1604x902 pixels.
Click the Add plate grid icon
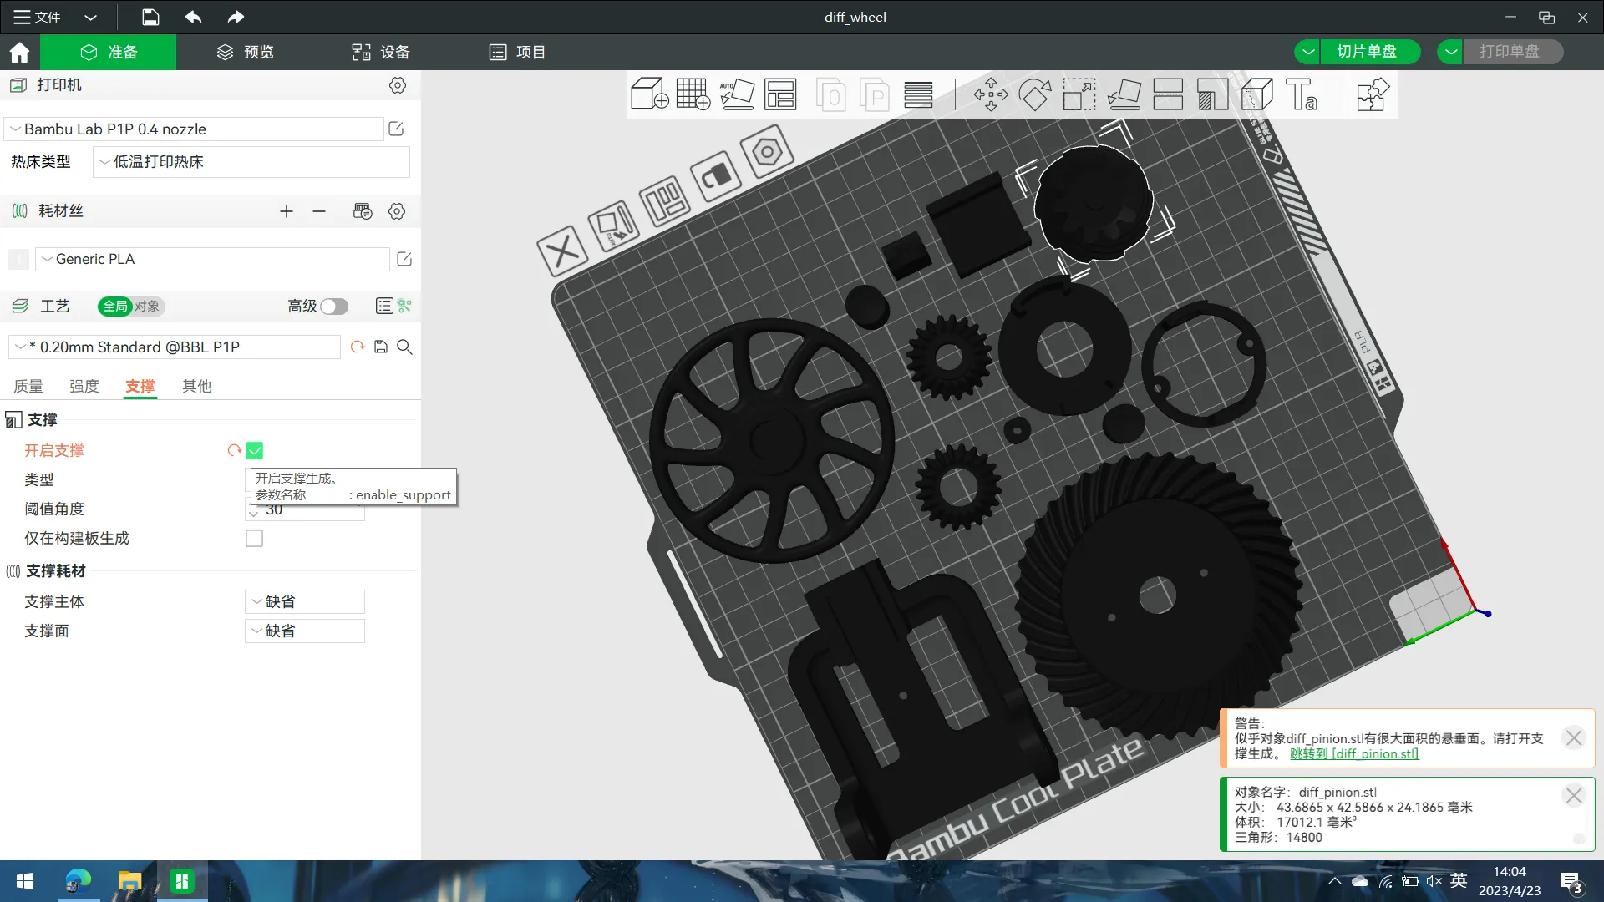coord(693,94)
